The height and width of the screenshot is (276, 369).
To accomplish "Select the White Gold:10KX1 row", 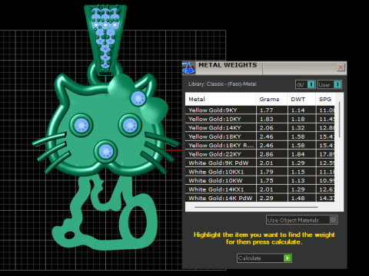I will click(260, 172).
